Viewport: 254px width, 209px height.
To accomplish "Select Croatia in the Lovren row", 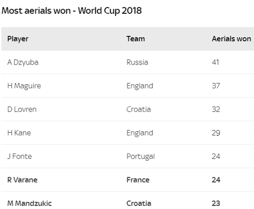I will (x=139, y=110).
